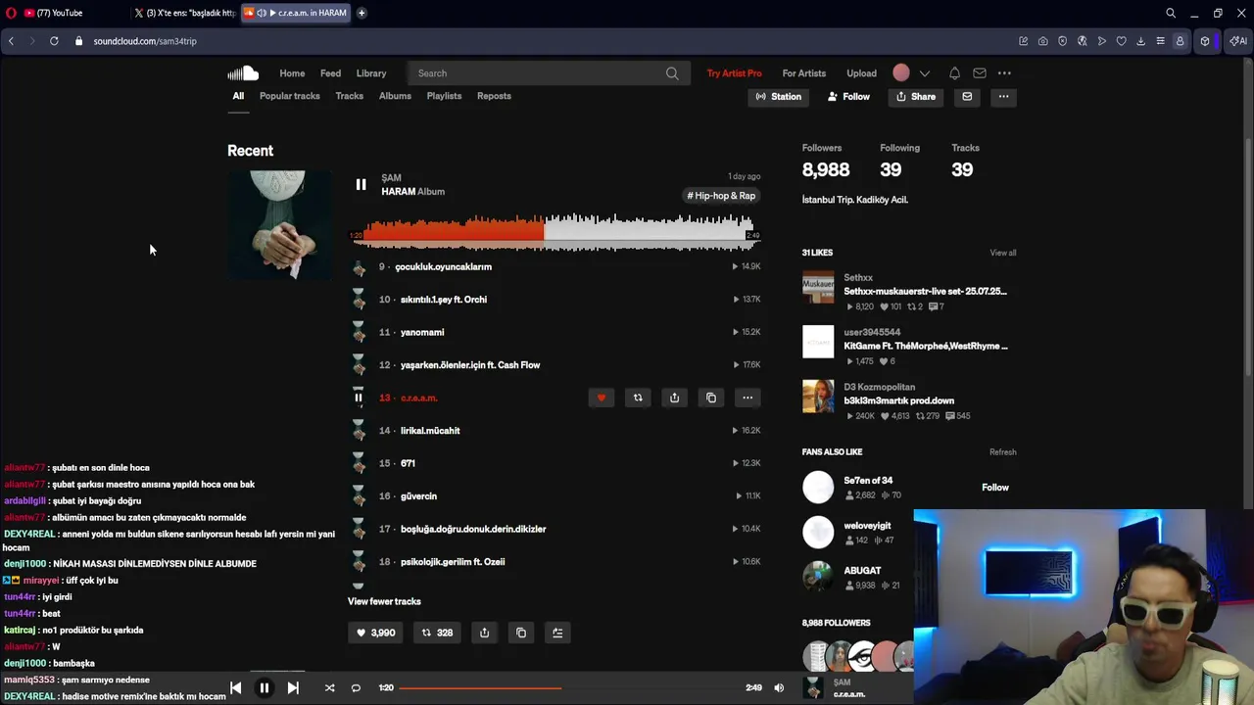The image size is (1254, 705).
Task: Skip to next track in player bar
Action: point(292,687)
